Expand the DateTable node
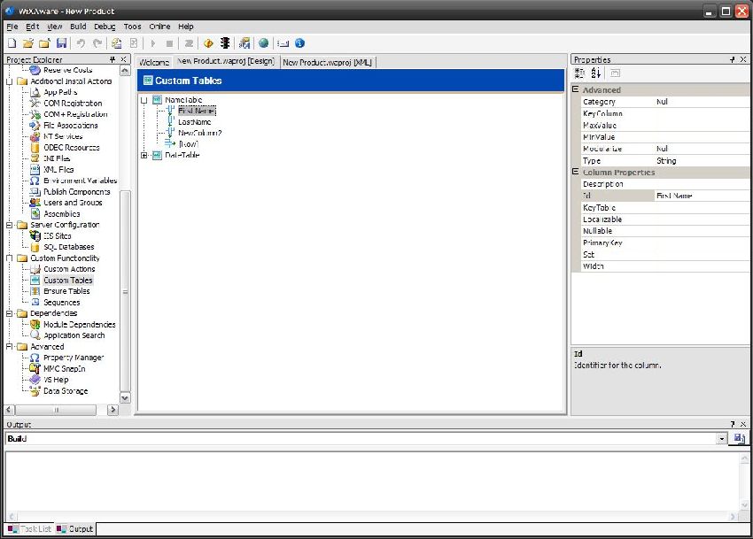 (144, 155)
